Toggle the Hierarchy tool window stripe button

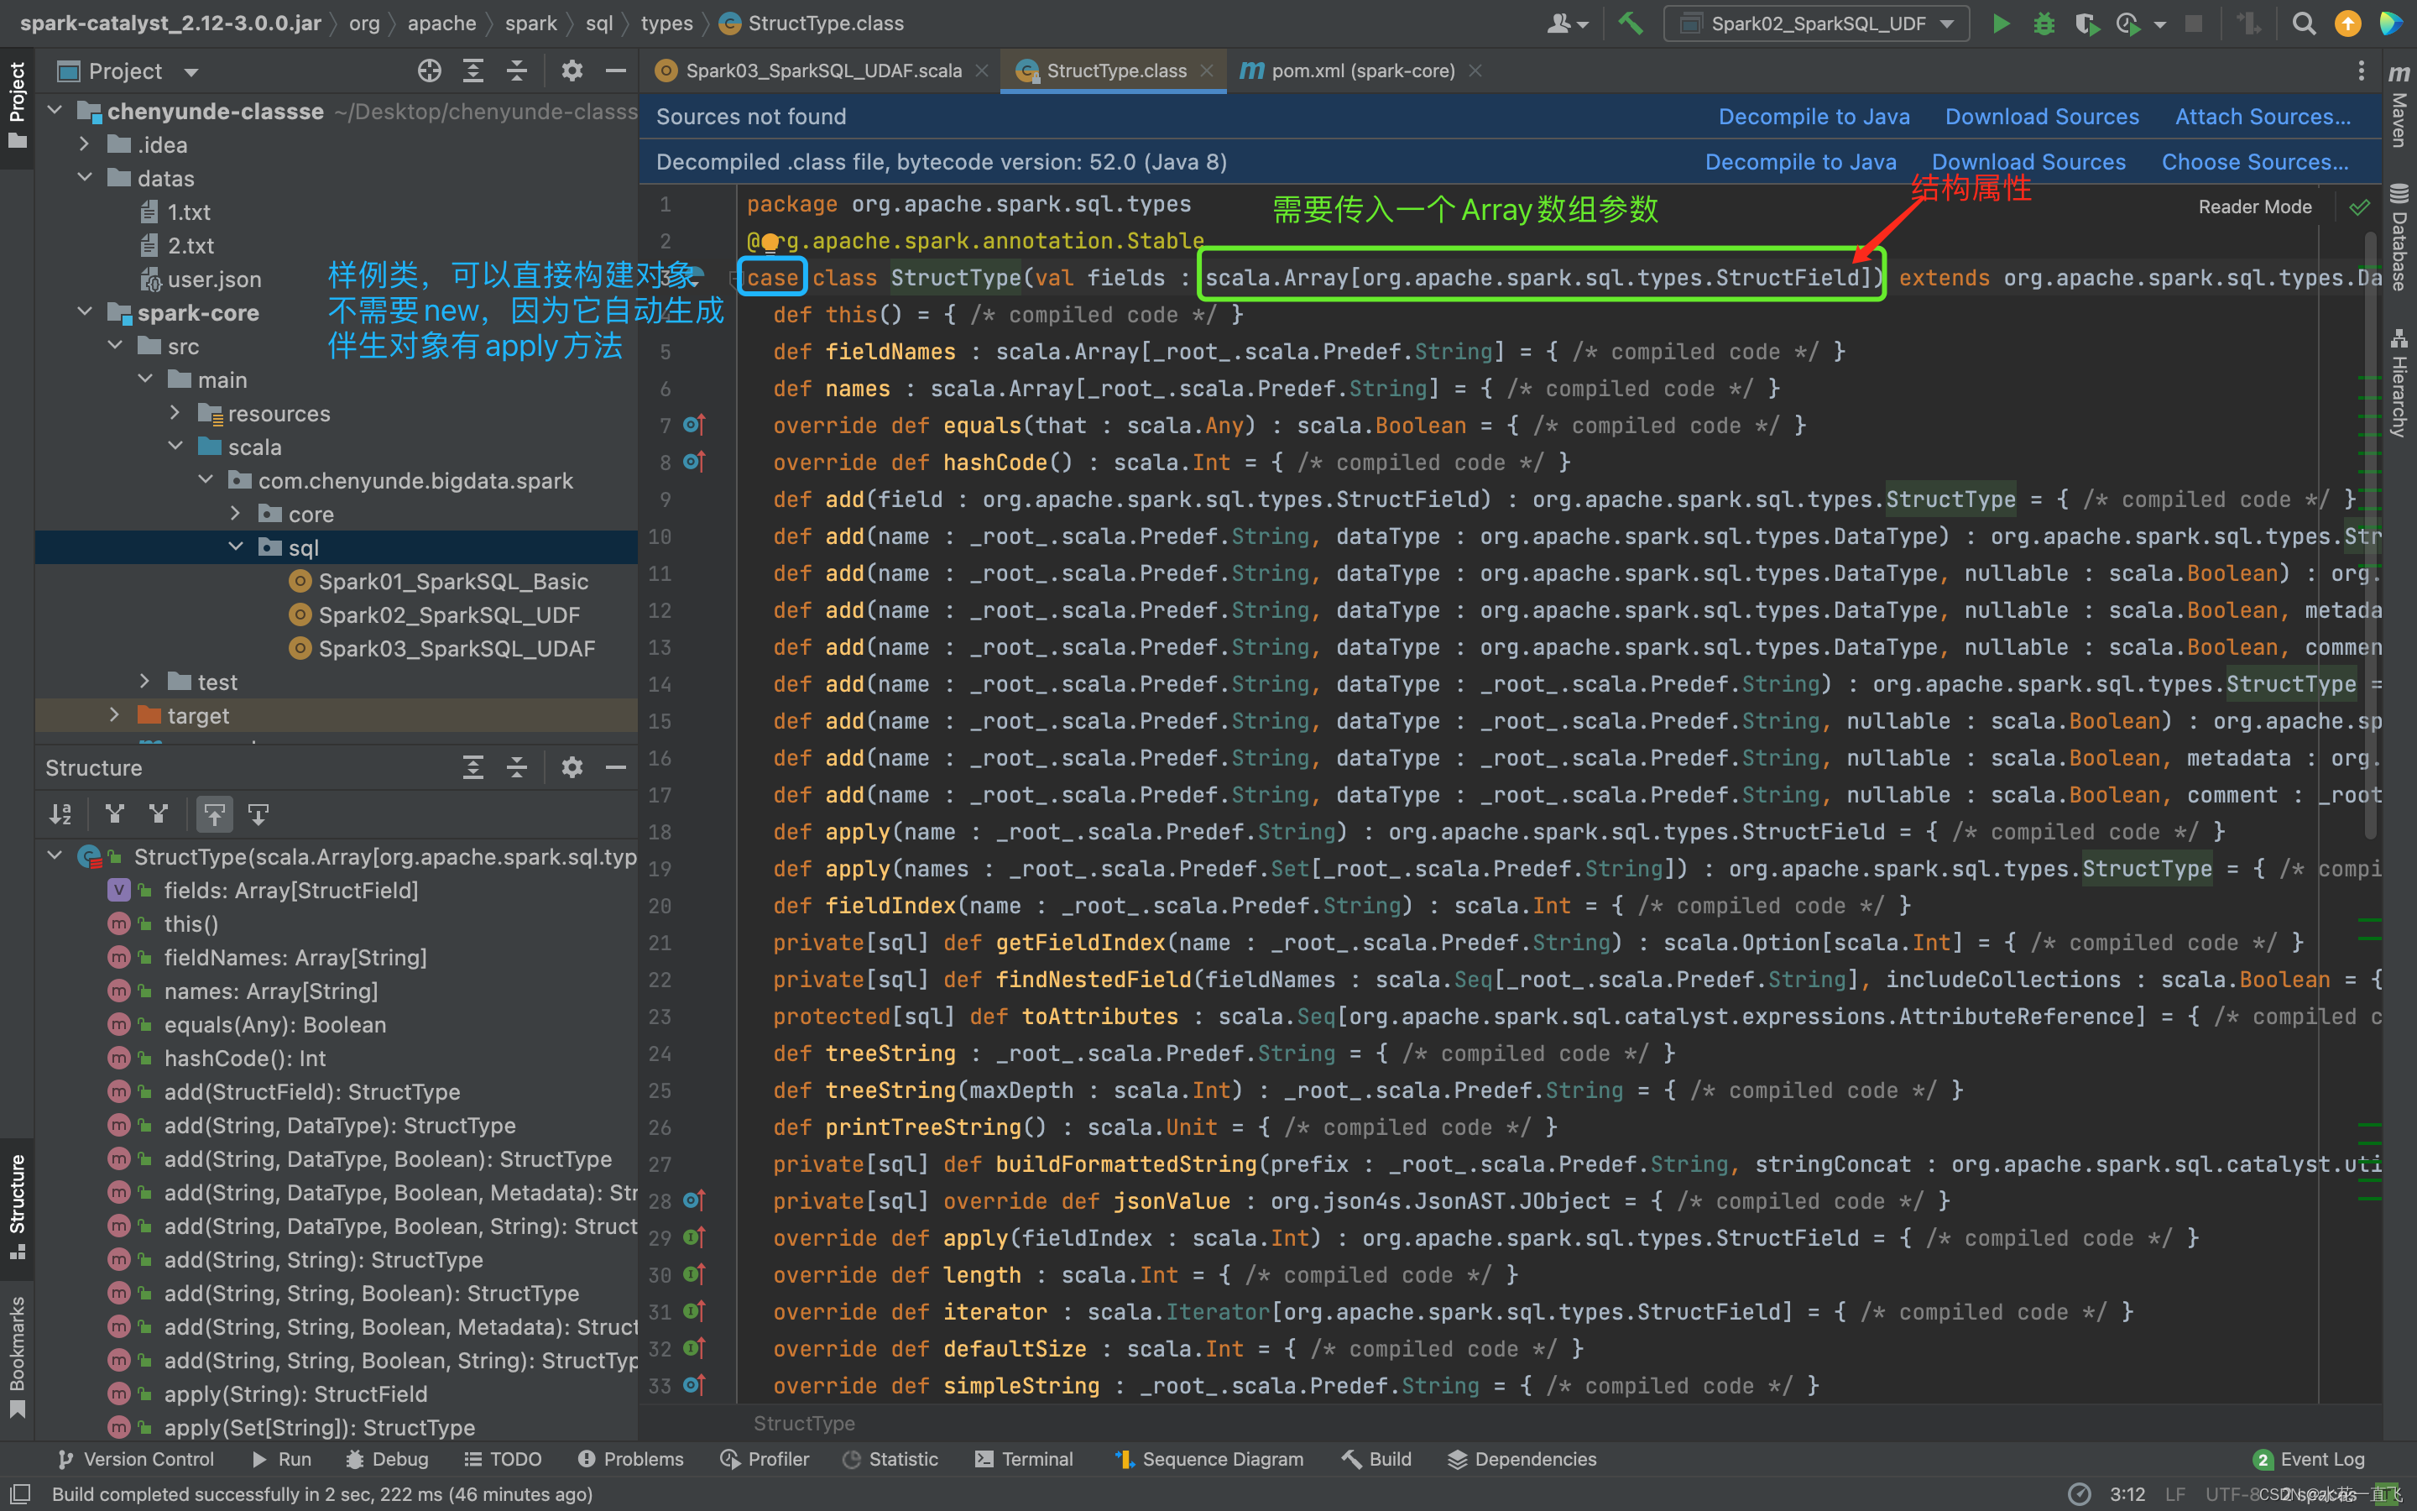[2399, 383]
